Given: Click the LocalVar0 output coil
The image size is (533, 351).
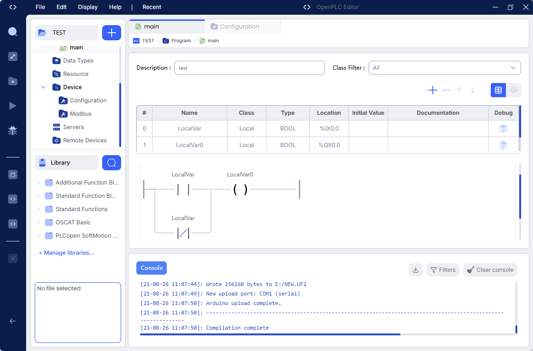Looking at the screenshot, I should 240,189.
